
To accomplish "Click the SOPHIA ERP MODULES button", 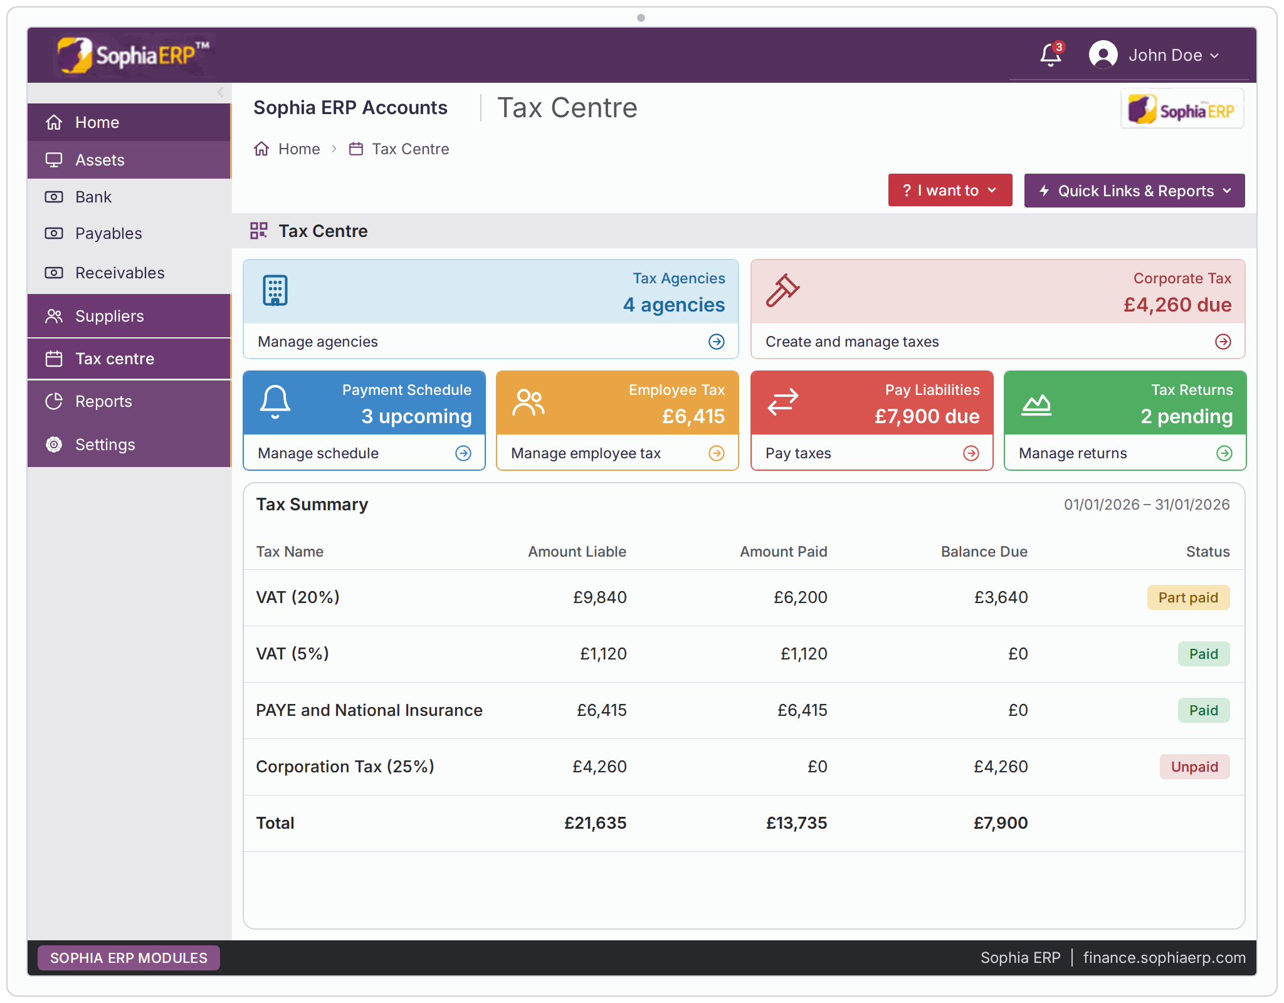I will pyautogui.click(x=129, y=958).
